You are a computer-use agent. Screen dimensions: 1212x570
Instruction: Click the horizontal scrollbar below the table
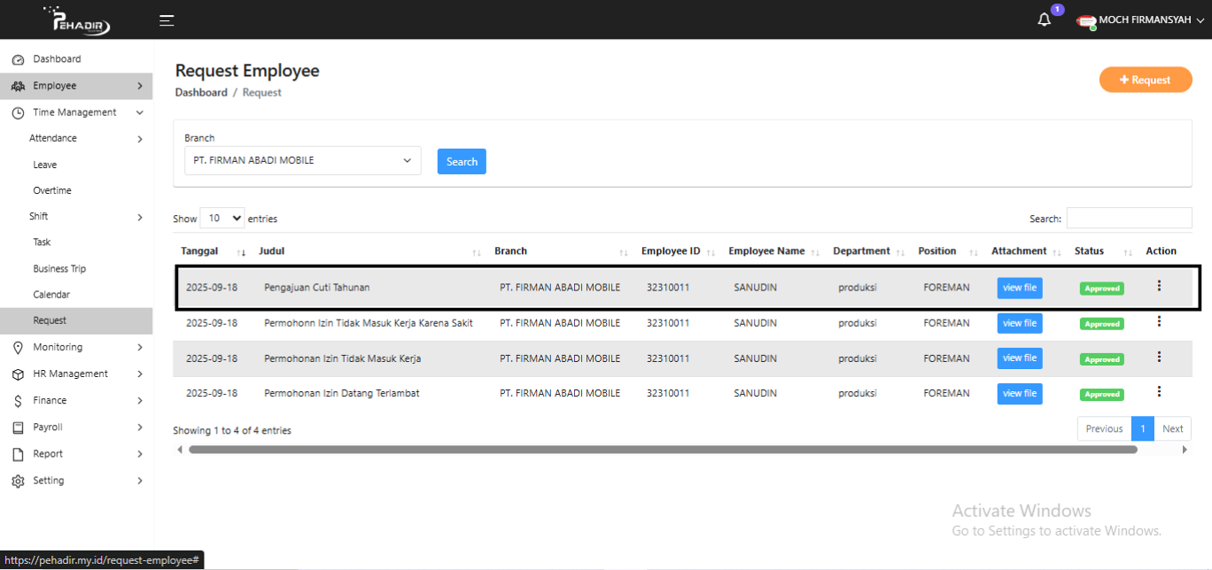[662, 450]
